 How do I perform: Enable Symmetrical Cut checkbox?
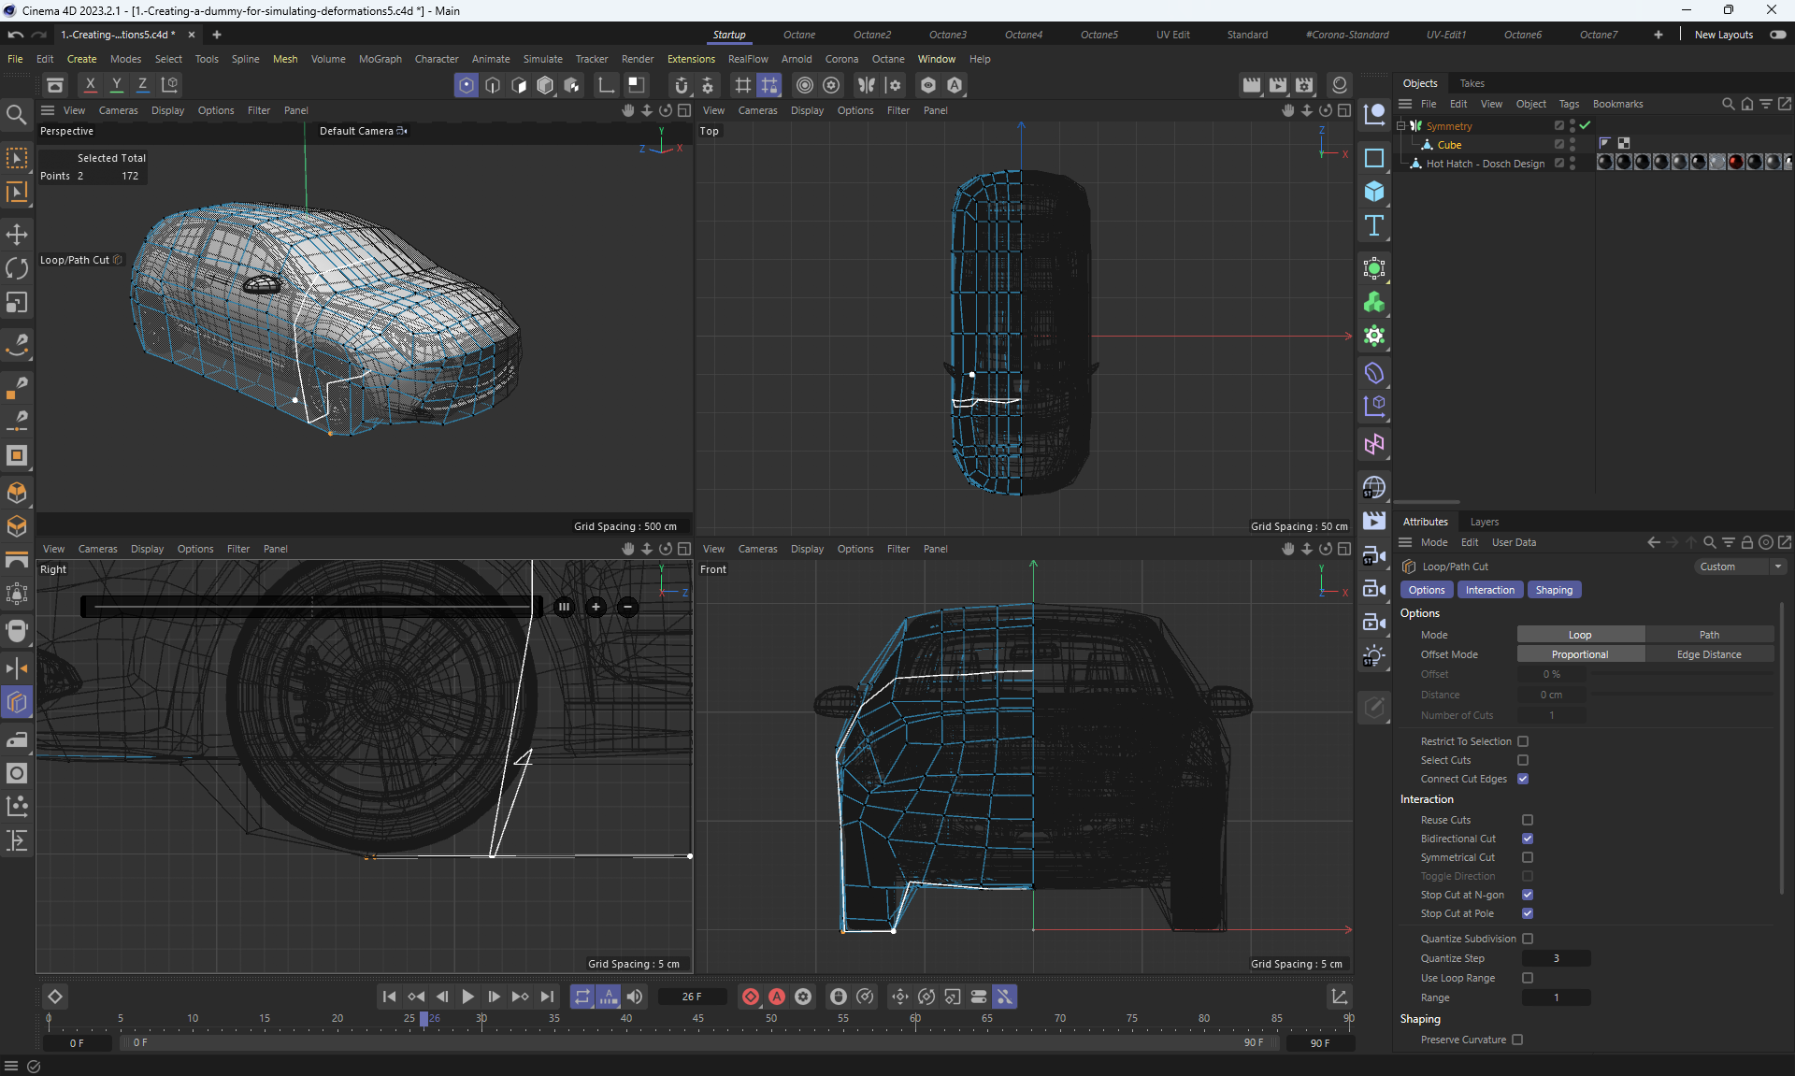1527,857
